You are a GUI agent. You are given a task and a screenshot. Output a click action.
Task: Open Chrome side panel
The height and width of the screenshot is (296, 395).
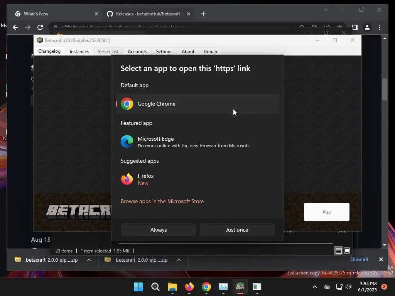[x=355, y=27]
